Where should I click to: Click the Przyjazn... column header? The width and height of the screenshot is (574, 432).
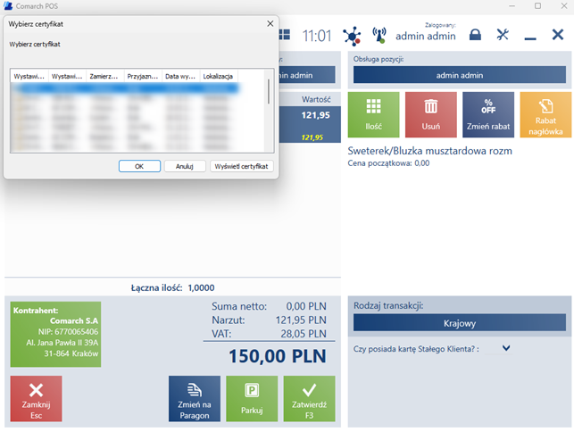pos(143,76)
